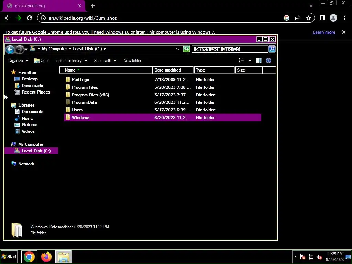Close the en.wikipedia.org tab

coord(80,6)
